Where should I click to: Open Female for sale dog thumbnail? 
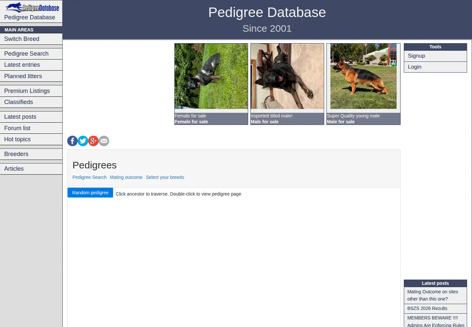pos(211,76)
